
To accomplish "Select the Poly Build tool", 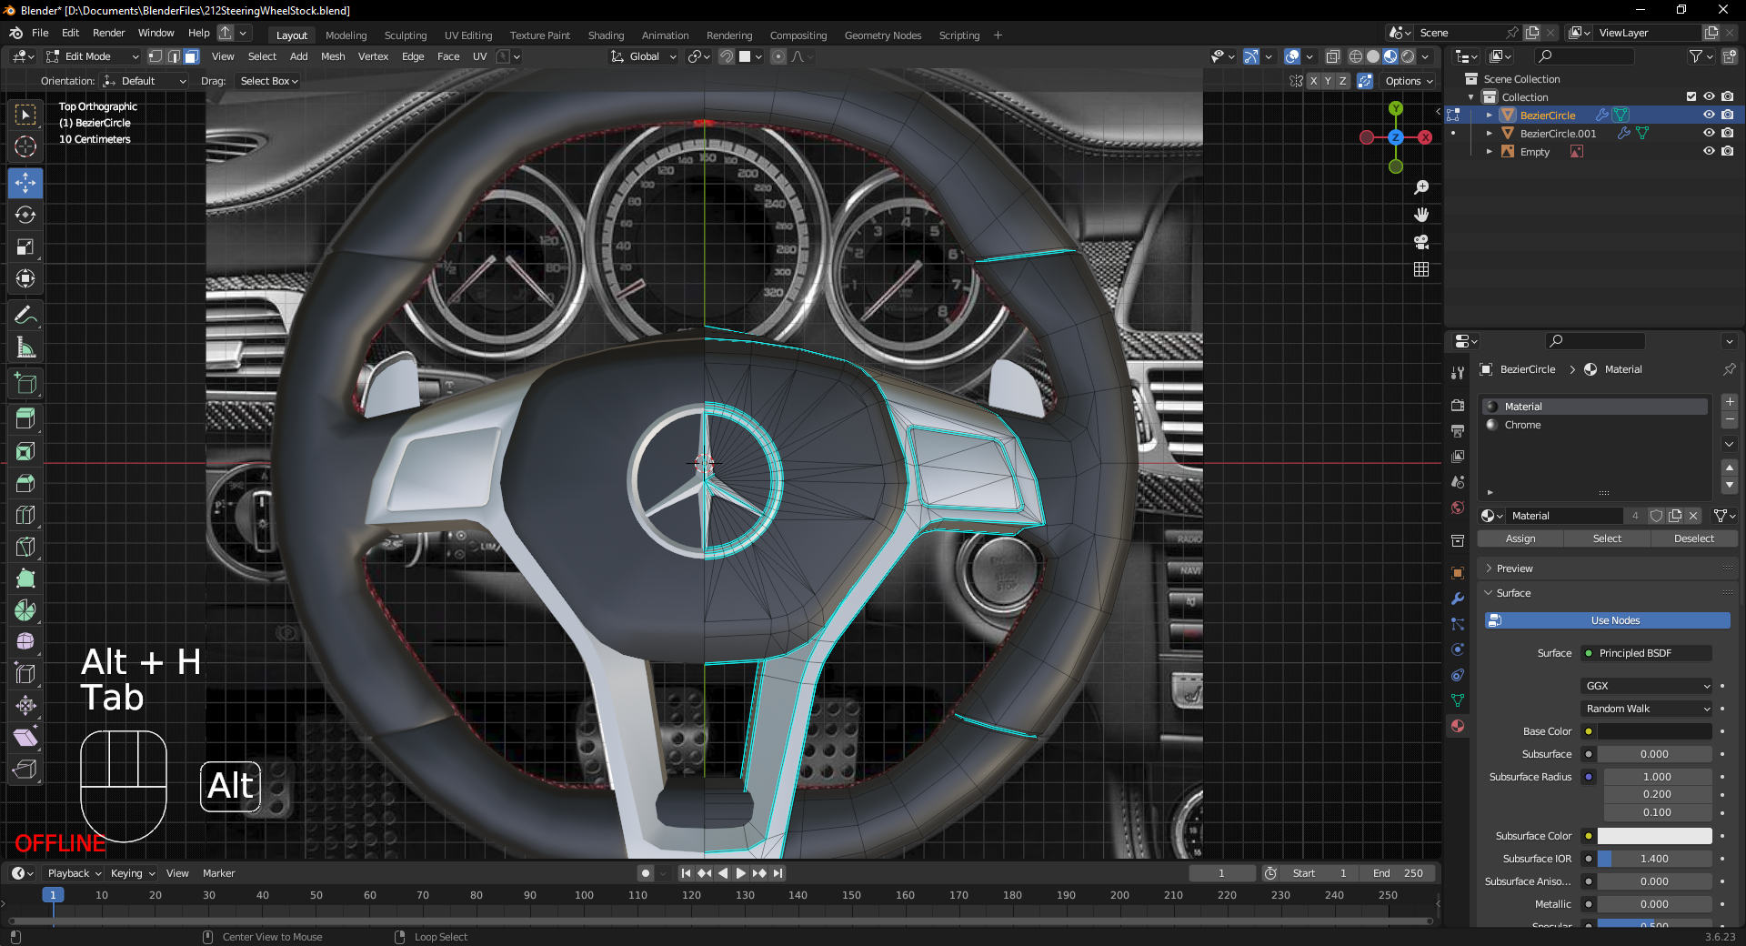I will click(25, 579).
